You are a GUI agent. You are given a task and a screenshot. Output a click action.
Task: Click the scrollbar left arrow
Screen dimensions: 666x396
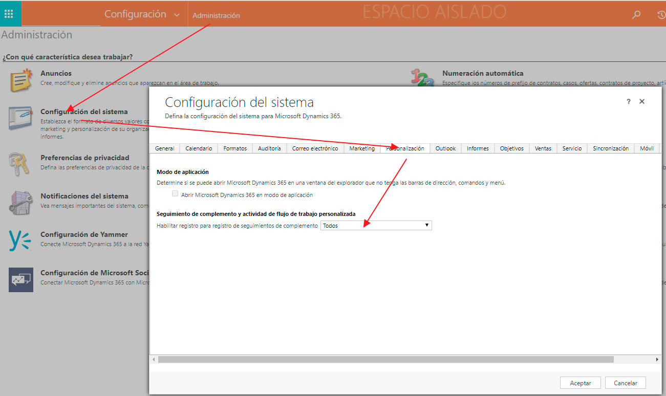click(x=154, y=360)
